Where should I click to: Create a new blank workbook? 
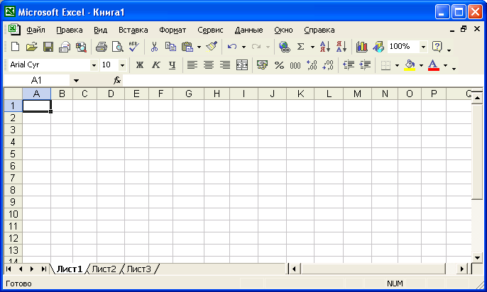(x=15, y=47)
